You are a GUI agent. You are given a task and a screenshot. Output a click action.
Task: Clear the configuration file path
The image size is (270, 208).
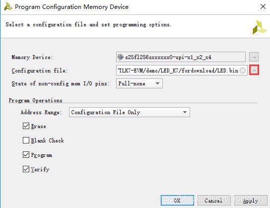pyautogui.click(x=243, y=70)
